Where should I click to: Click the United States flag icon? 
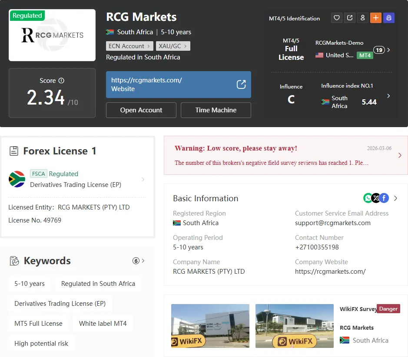(x=319, y=55)
